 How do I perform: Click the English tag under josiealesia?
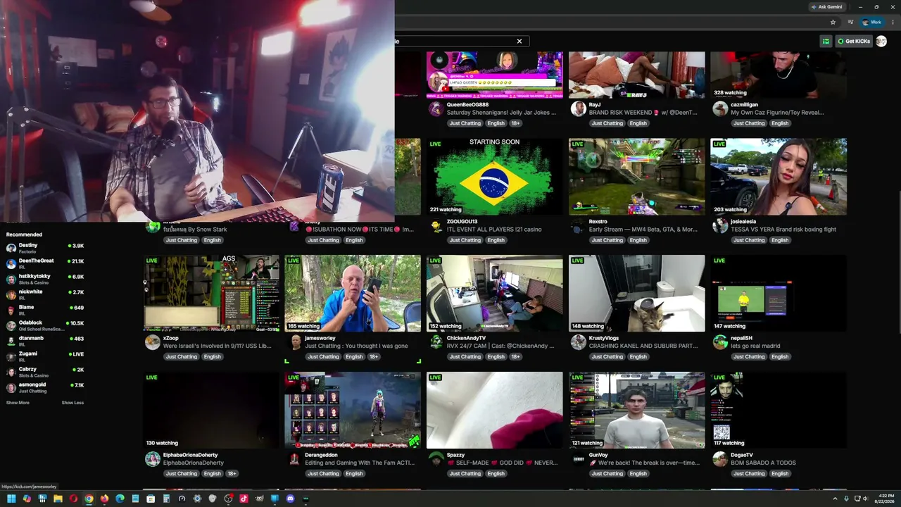click(x=780, y=240)
